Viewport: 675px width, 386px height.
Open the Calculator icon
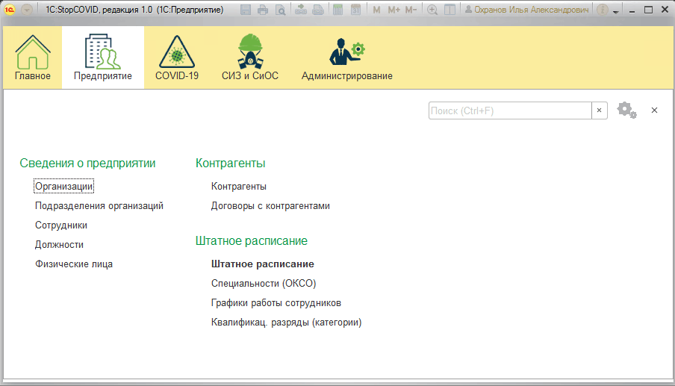(338, 10)
